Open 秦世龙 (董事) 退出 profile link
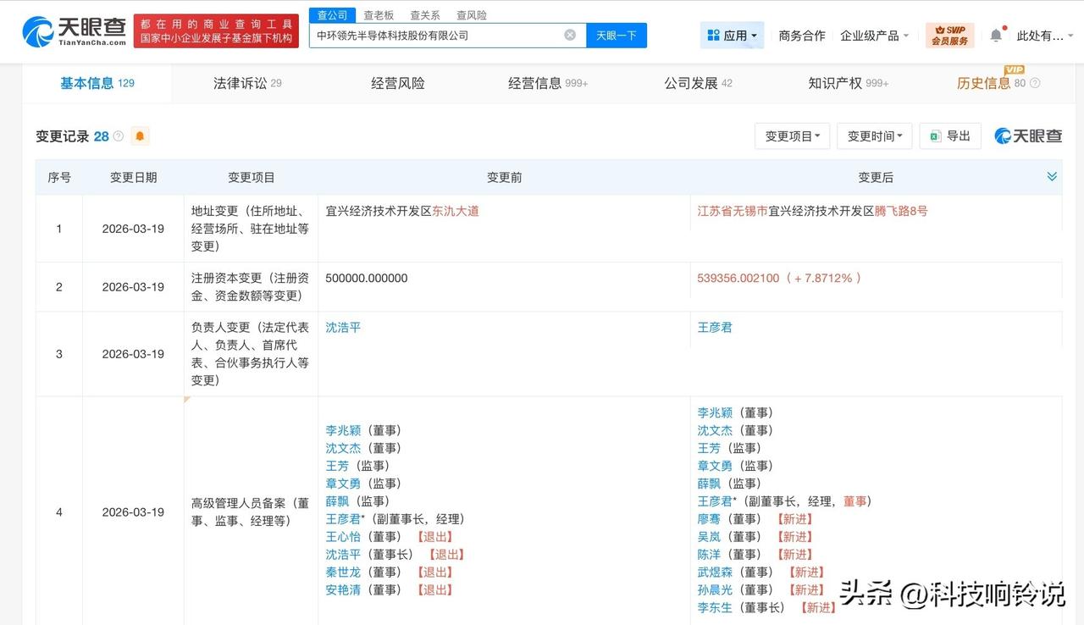1084x625 pixels. point(343,572)
